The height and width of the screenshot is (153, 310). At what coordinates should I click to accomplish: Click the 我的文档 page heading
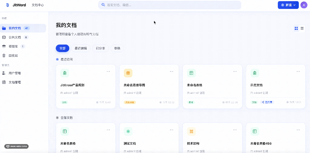66,25
